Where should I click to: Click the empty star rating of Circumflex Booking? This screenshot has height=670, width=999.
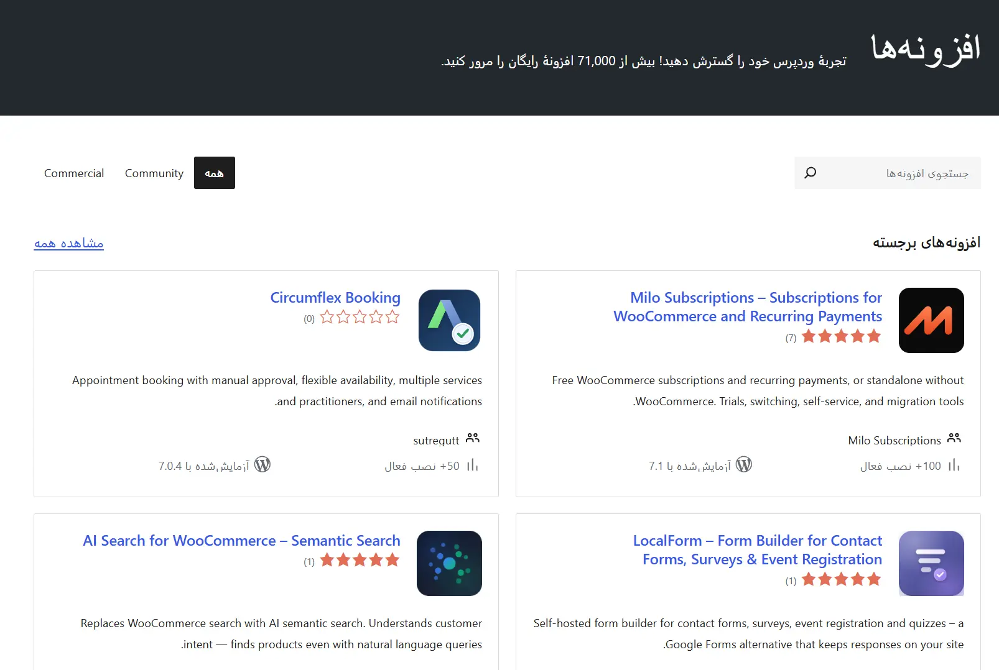360,318
